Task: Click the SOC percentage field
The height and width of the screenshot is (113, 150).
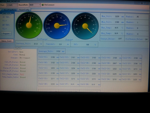Action: (87, 44)
